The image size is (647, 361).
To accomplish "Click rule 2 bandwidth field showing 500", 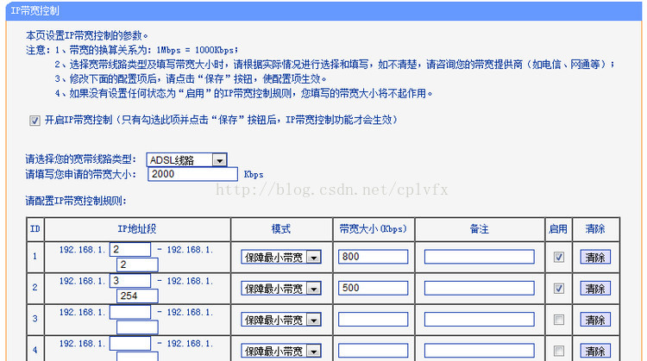I will coord(373,288).
